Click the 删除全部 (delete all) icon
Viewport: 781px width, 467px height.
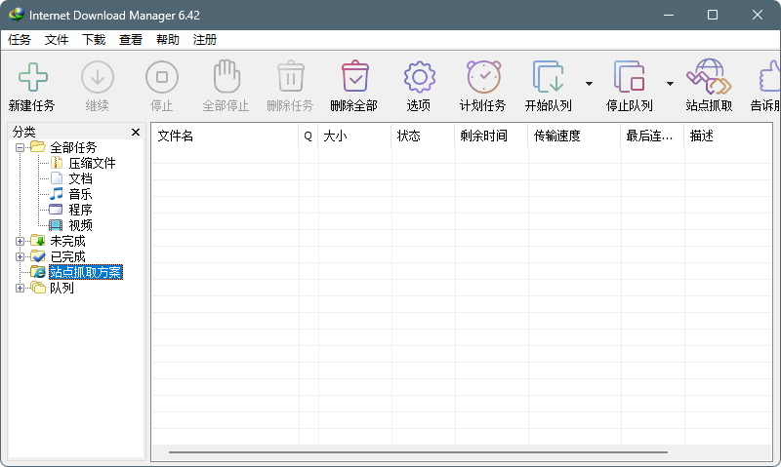353,78
